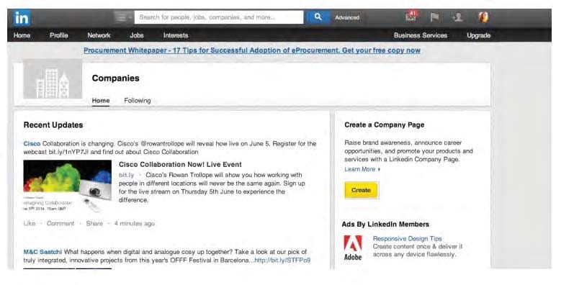Click the Companies building logo image

pos(53,79)
